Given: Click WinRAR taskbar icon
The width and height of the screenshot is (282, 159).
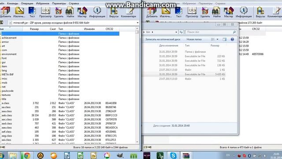Looking at the screenshot, I should coord(186,155).
